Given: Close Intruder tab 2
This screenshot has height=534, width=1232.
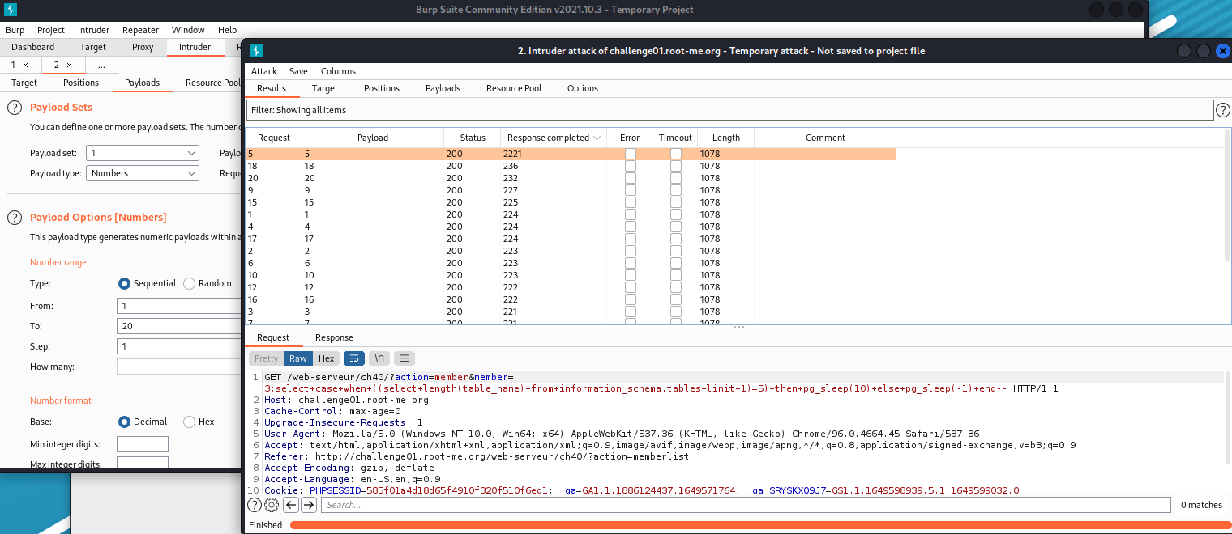Looking at the screenshot, I should (x=69, y=65).
